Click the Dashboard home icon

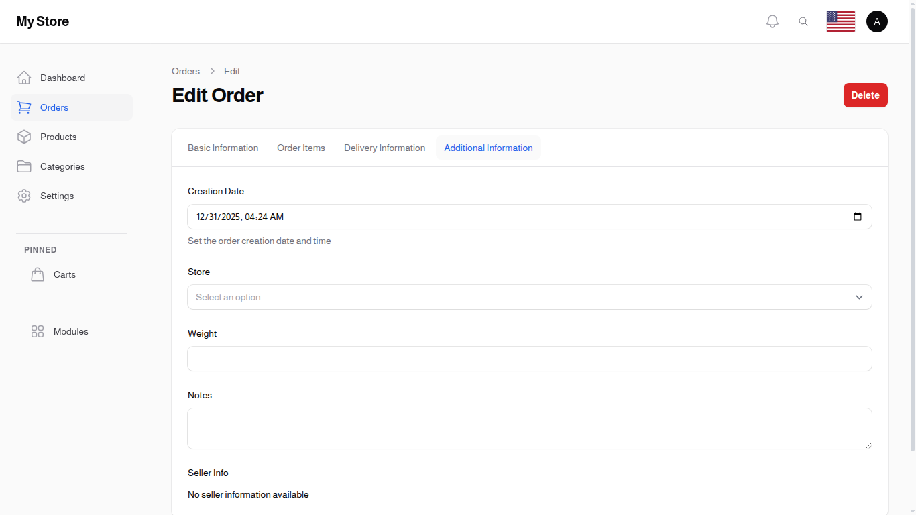coord(24,78)
